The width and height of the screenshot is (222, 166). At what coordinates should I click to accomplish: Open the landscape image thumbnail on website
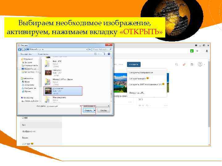pyautogui.click(x=120, y=83)
